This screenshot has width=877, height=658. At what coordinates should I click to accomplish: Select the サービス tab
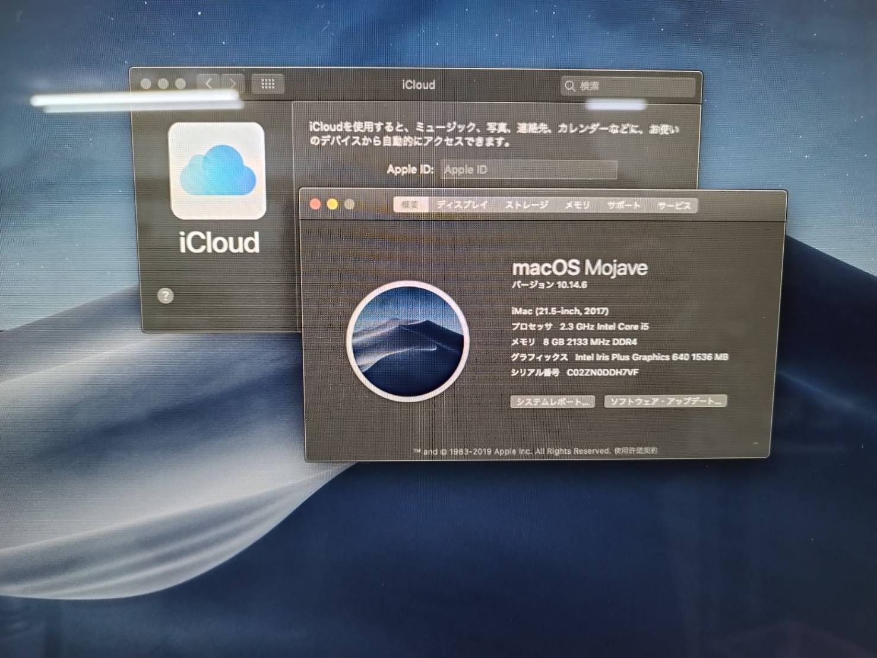click(674, 206)
